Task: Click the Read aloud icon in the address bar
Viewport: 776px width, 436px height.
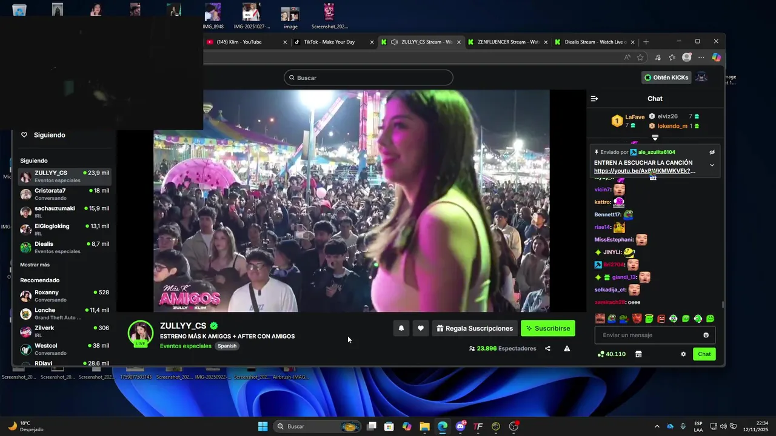Action: tap(627, 58)
